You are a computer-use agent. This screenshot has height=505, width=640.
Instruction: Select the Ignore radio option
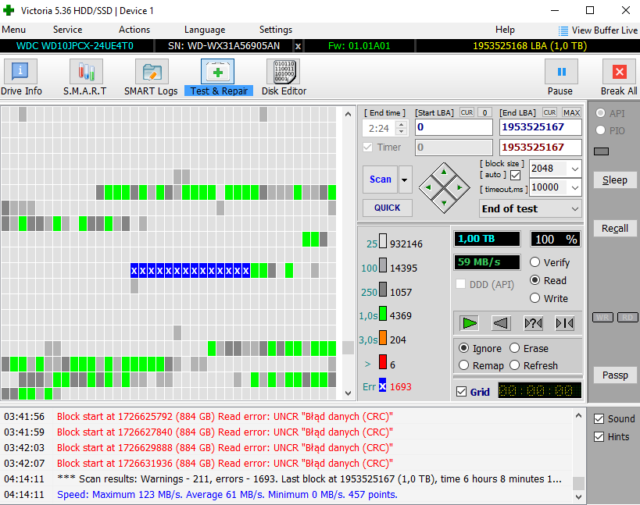(x=463, y=348)
